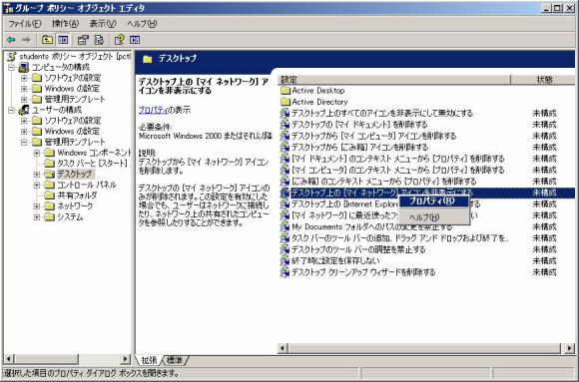Click the Forward arrow toolbar icon
The width and height of the screenshot is (579, 382).
[x=26, y=40]
